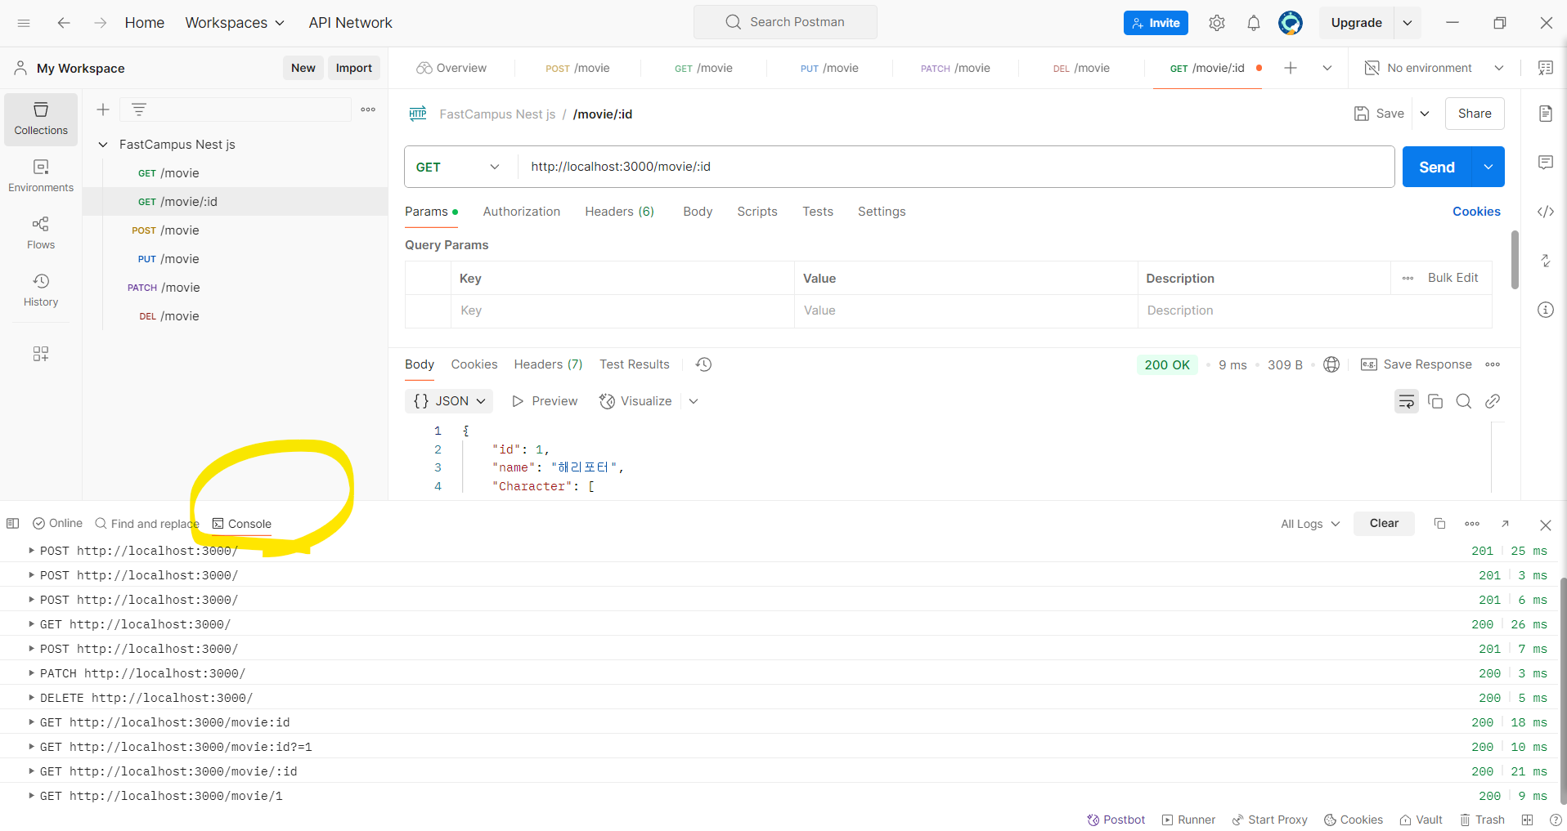This screenshot has height=831, width=1567.
Task: Switch to the Test Results tab
Action: (x=635, y=364)
